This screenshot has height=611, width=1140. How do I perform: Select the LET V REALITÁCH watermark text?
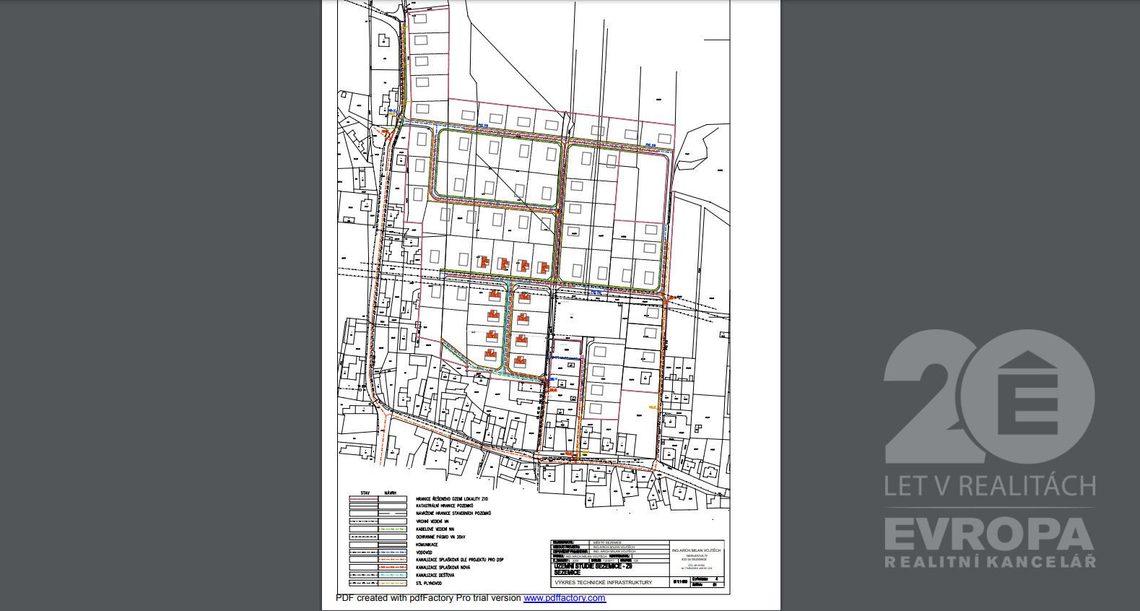click(990, 485)
